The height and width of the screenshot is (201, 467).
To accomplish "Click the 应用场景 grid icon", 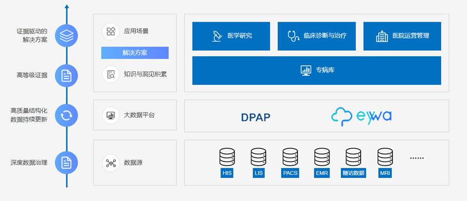I will click(x=111, y=31).
